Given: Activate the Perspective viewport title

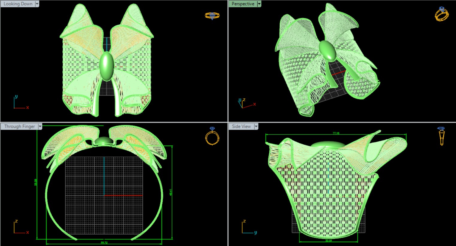Looking at the screenshot, I should point(243,4).
